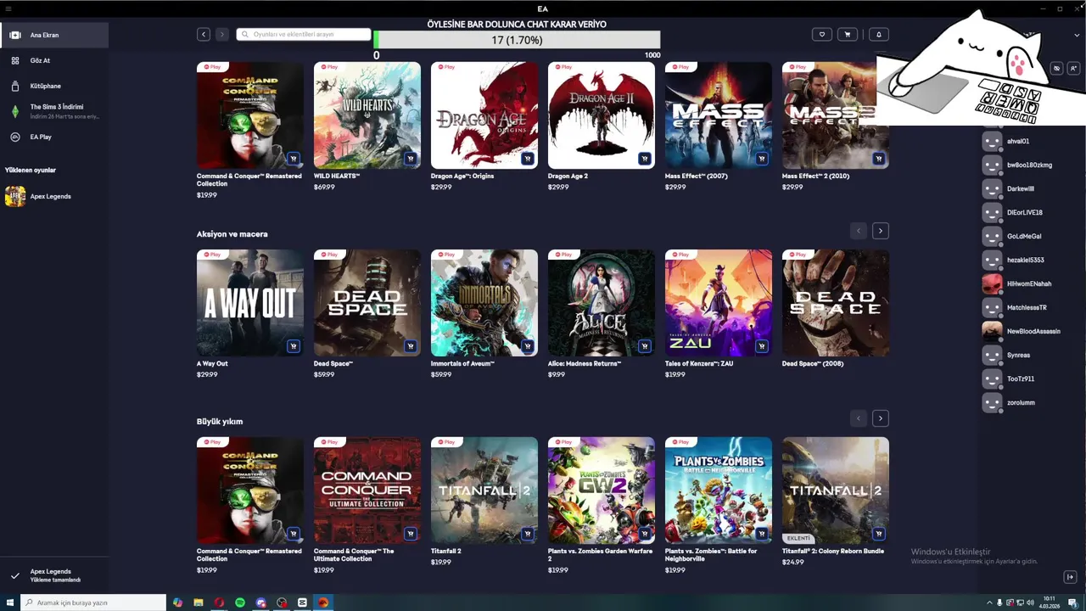Open the Büyük yıkım section heading
The width and height of the screenshot is (1086, 611).
coord(220,422)
